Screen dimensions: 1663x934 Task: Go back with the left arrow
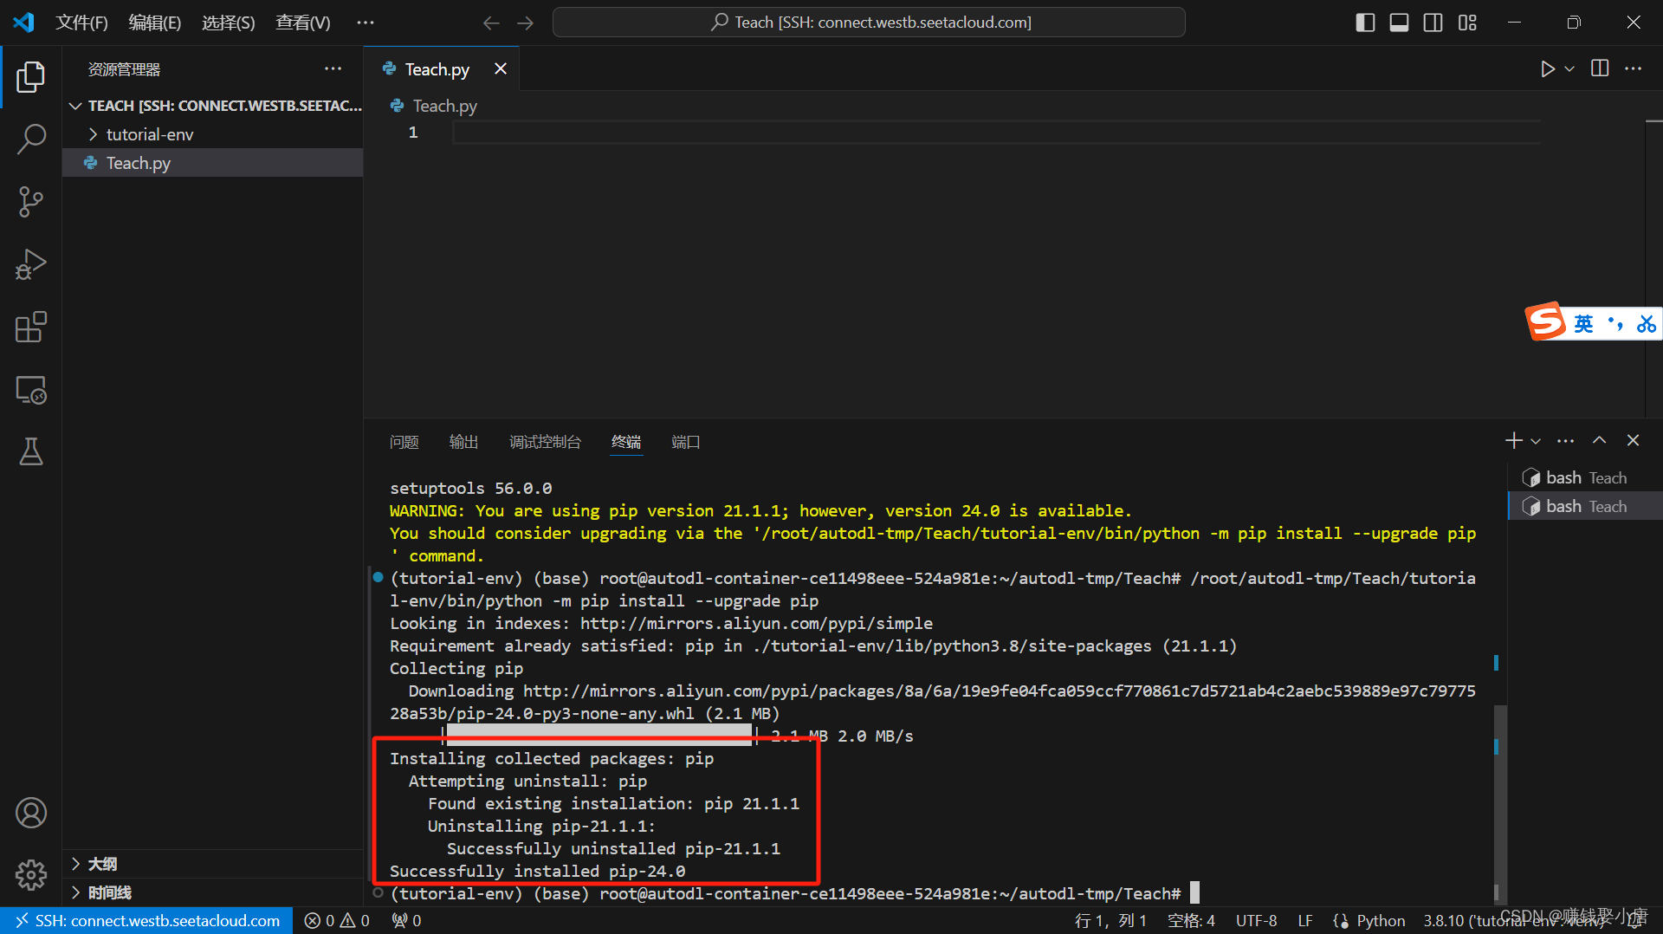point(491,23)
